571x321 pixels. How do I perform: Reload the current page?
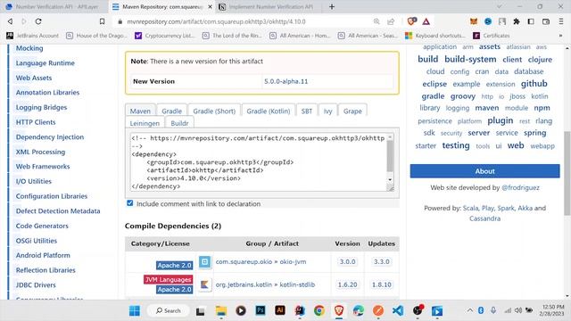tap(38, 21)
